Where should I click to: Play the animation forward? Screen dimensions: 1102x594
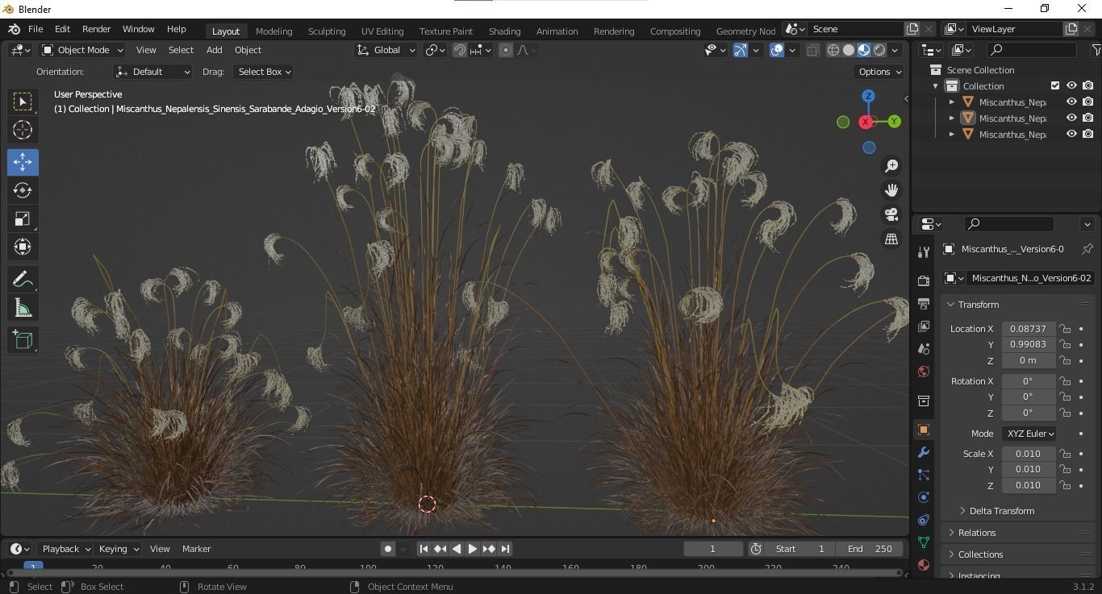(473, 549)
